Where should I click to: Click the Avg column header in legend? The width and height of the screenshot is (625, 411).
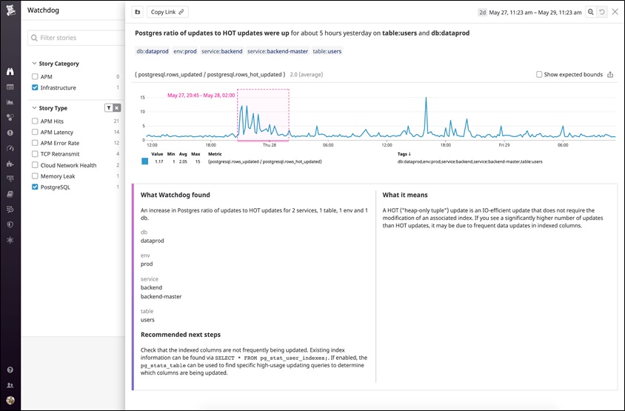[183, 154]
